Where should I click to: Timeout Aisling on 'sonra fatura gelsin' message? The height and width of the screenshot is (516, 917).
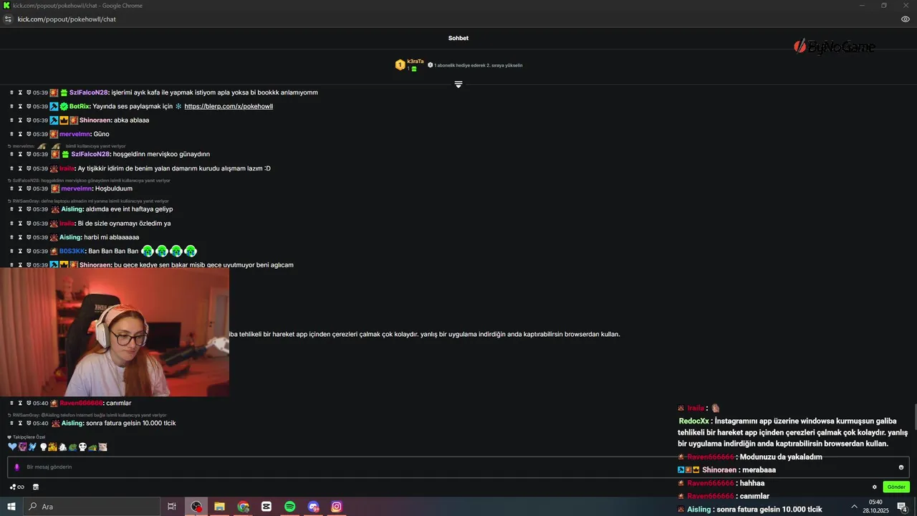pos(20,423)
